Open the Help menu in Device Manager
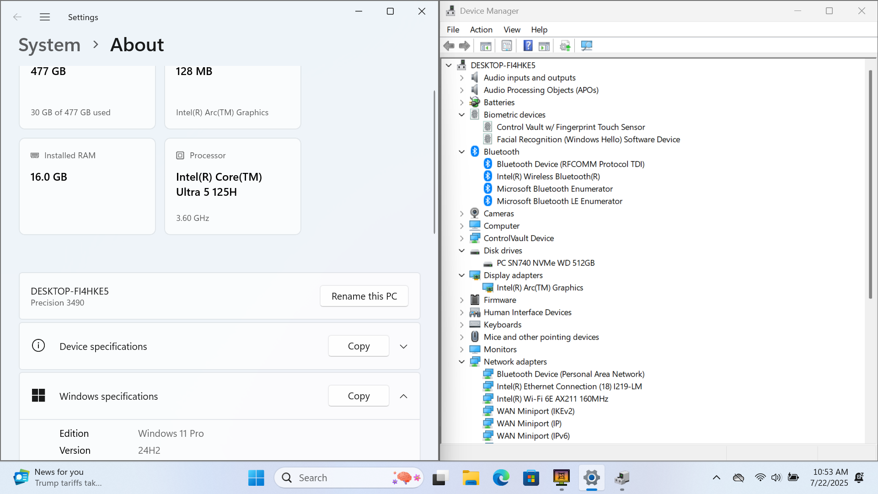 point(539,30)
